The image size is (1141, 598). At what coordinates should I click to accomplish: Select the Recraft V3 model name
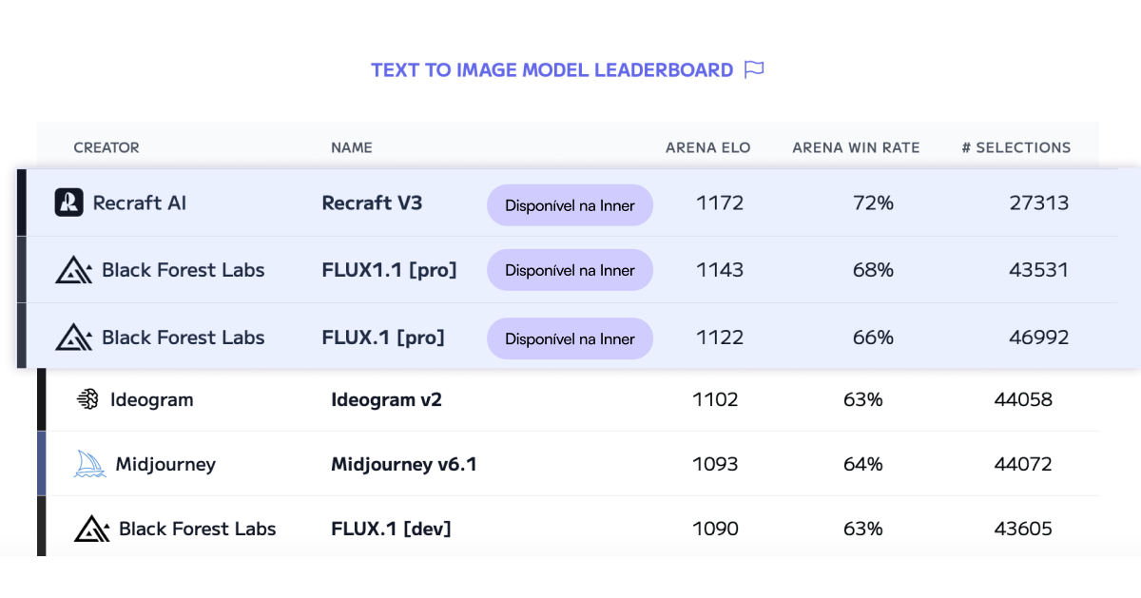[x=372, y=203]
